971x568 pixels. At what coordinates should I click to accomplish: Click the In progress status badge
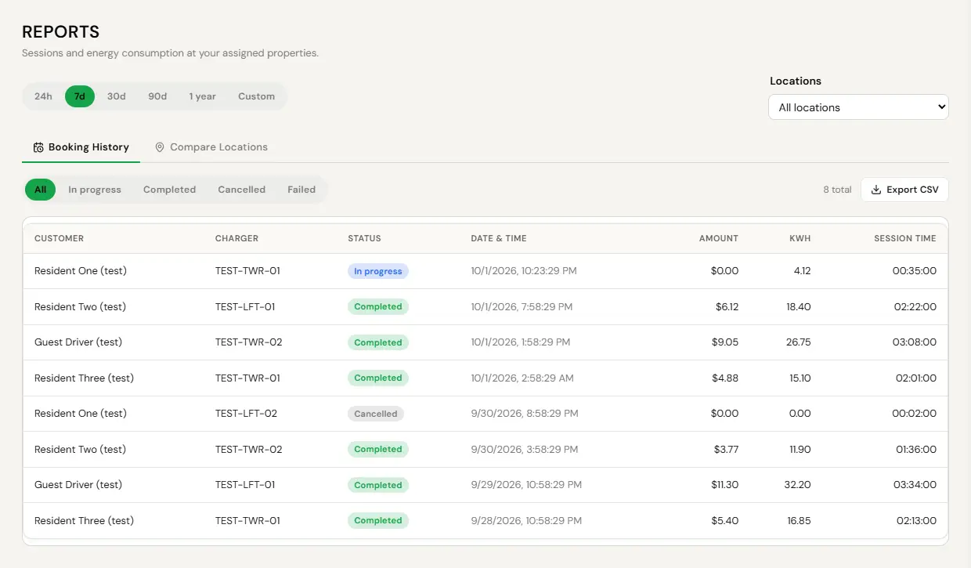[378, 271]
